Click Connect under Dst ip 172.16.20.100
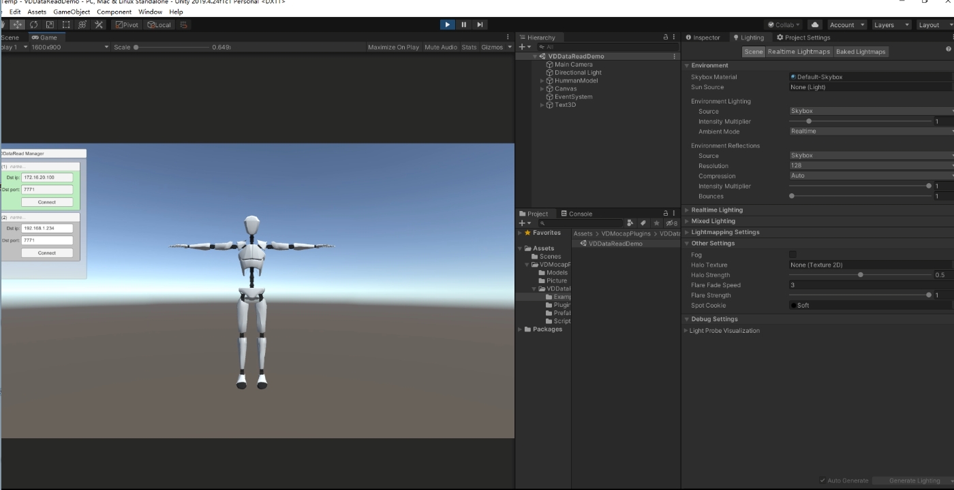 (x=47, y=202)
